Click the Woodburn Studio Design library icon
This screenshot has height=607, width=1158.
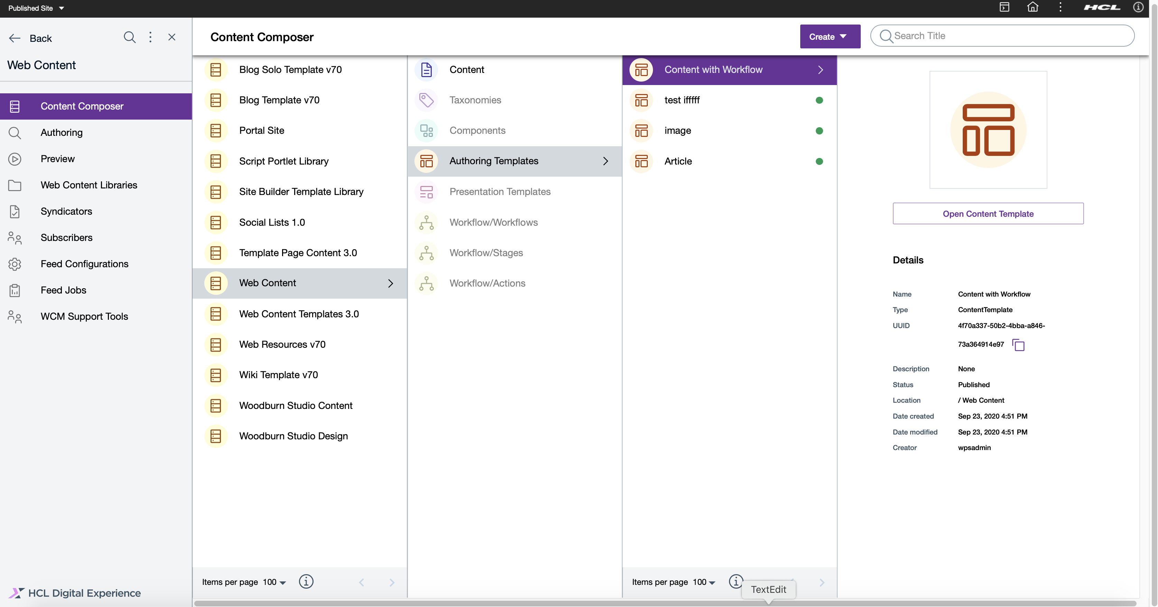(216, 436)
